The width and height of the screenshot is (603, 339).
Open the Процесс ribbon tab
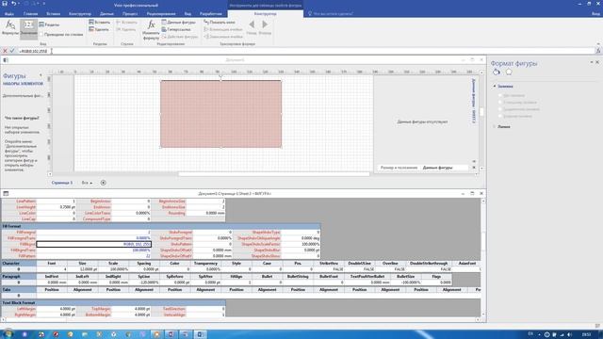pyautogui.click(x=130, y=14)
